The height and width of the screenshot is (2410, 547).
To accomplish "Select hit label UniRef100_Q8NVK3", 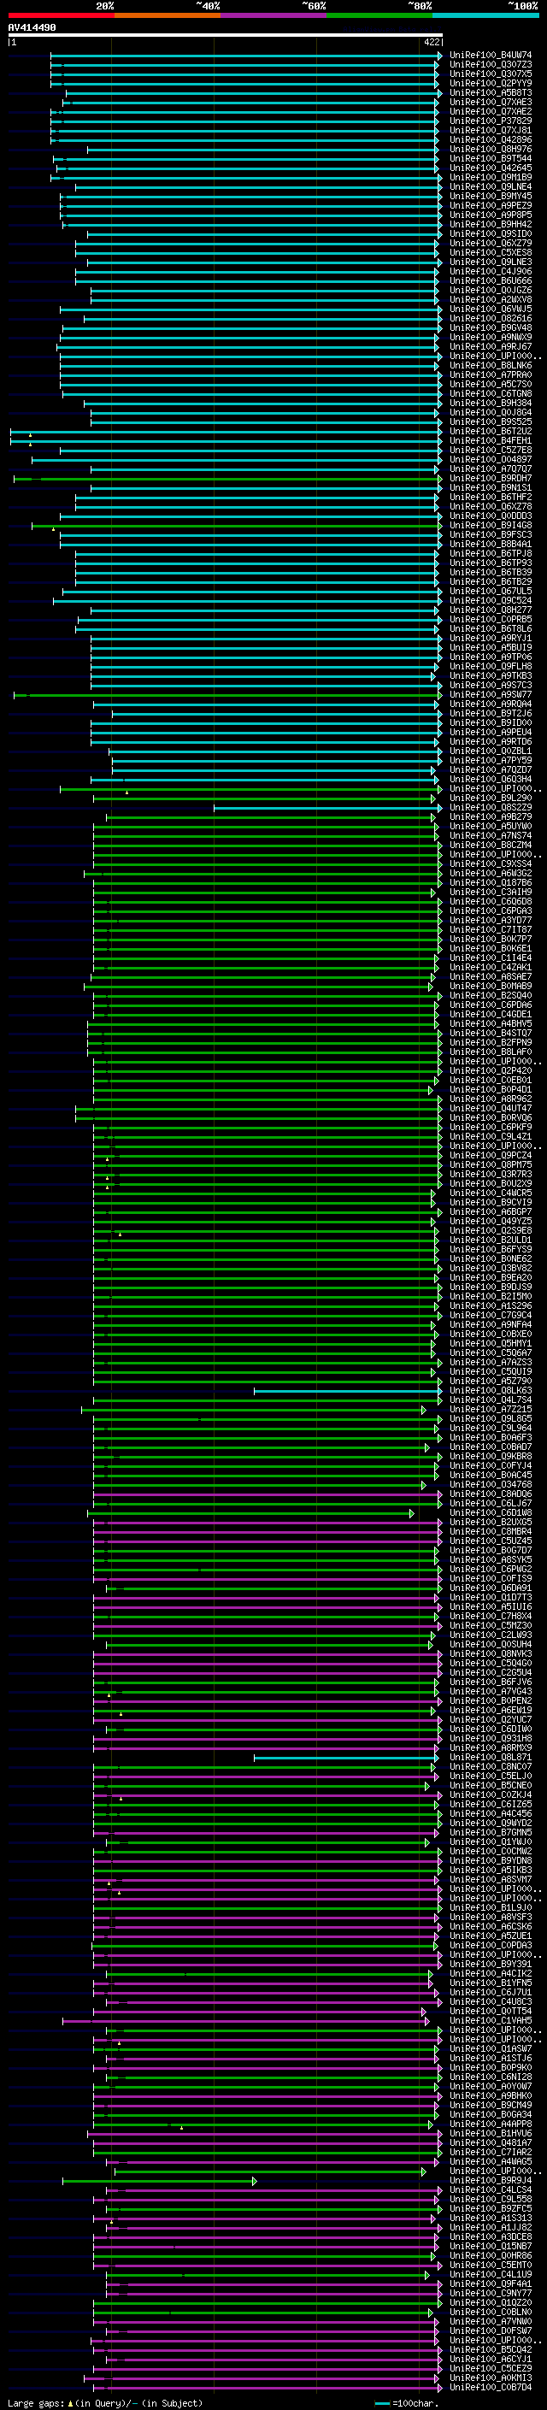I will point(491,1654).
